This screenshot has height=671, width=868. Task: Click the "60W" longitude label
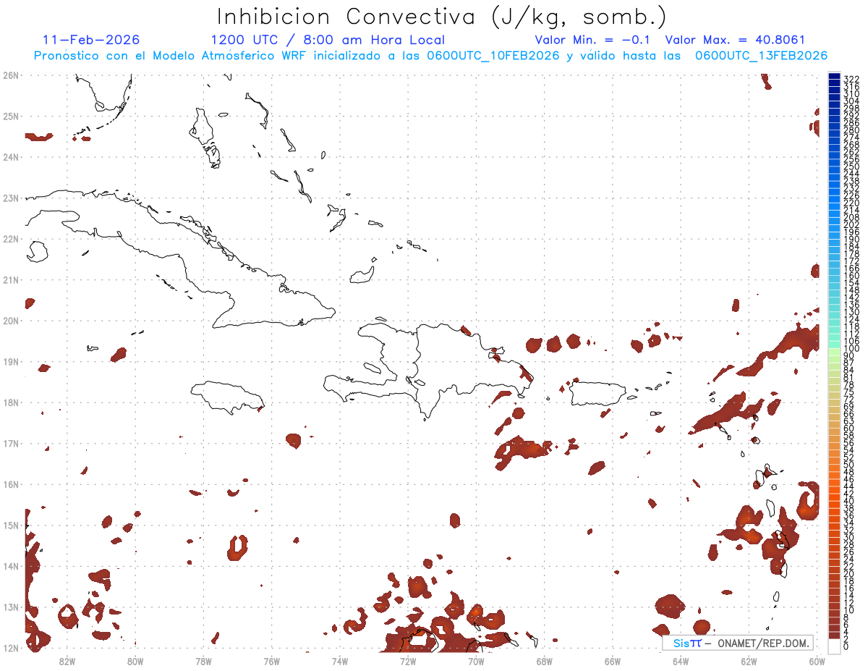pos(817,660)
